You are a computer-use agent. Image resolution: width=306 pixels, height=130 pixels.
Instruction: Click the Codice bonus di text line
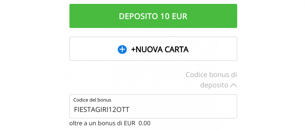[x=211, y=75]
